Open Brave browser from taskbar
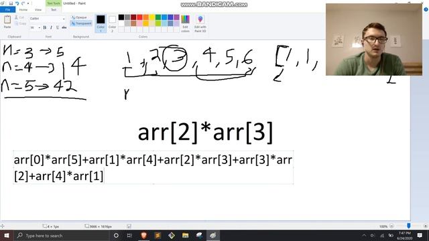This screenshot has height=241, width=429. tap(143, 236)
